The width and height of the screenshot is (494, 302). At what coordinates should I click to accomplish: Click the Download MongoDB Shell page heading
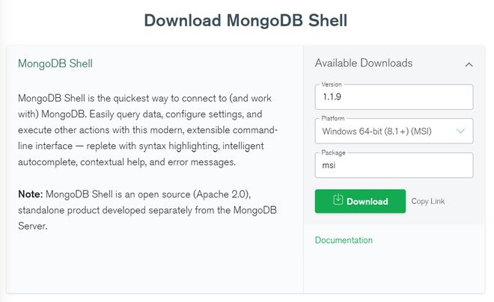click(x=246, y=20)
